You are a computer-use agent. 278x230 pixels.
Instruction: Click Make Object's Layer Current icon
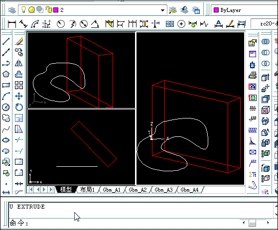[x=173, y=10]
